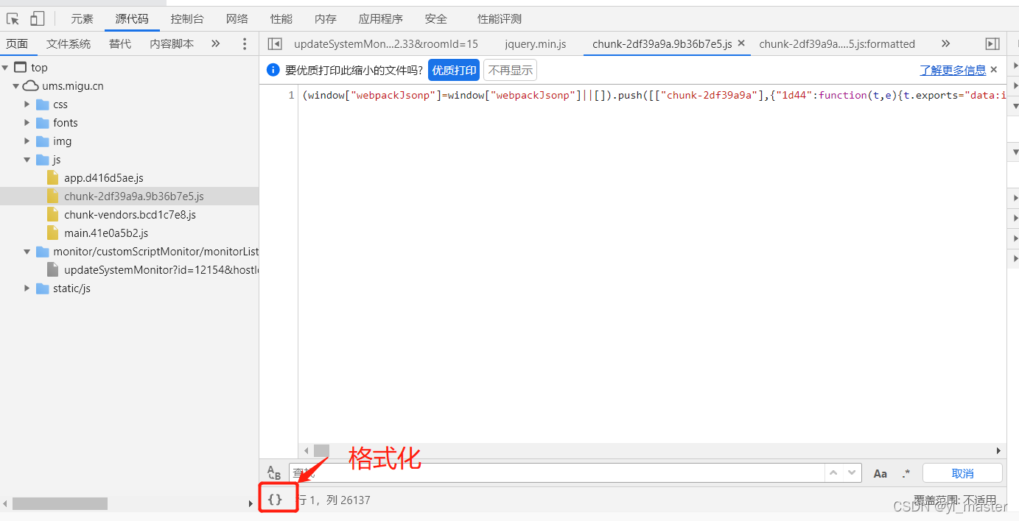This screenshot has height=521, width=1019.
Task: Open main.41e0a5b2.js file
Action: 106,233
